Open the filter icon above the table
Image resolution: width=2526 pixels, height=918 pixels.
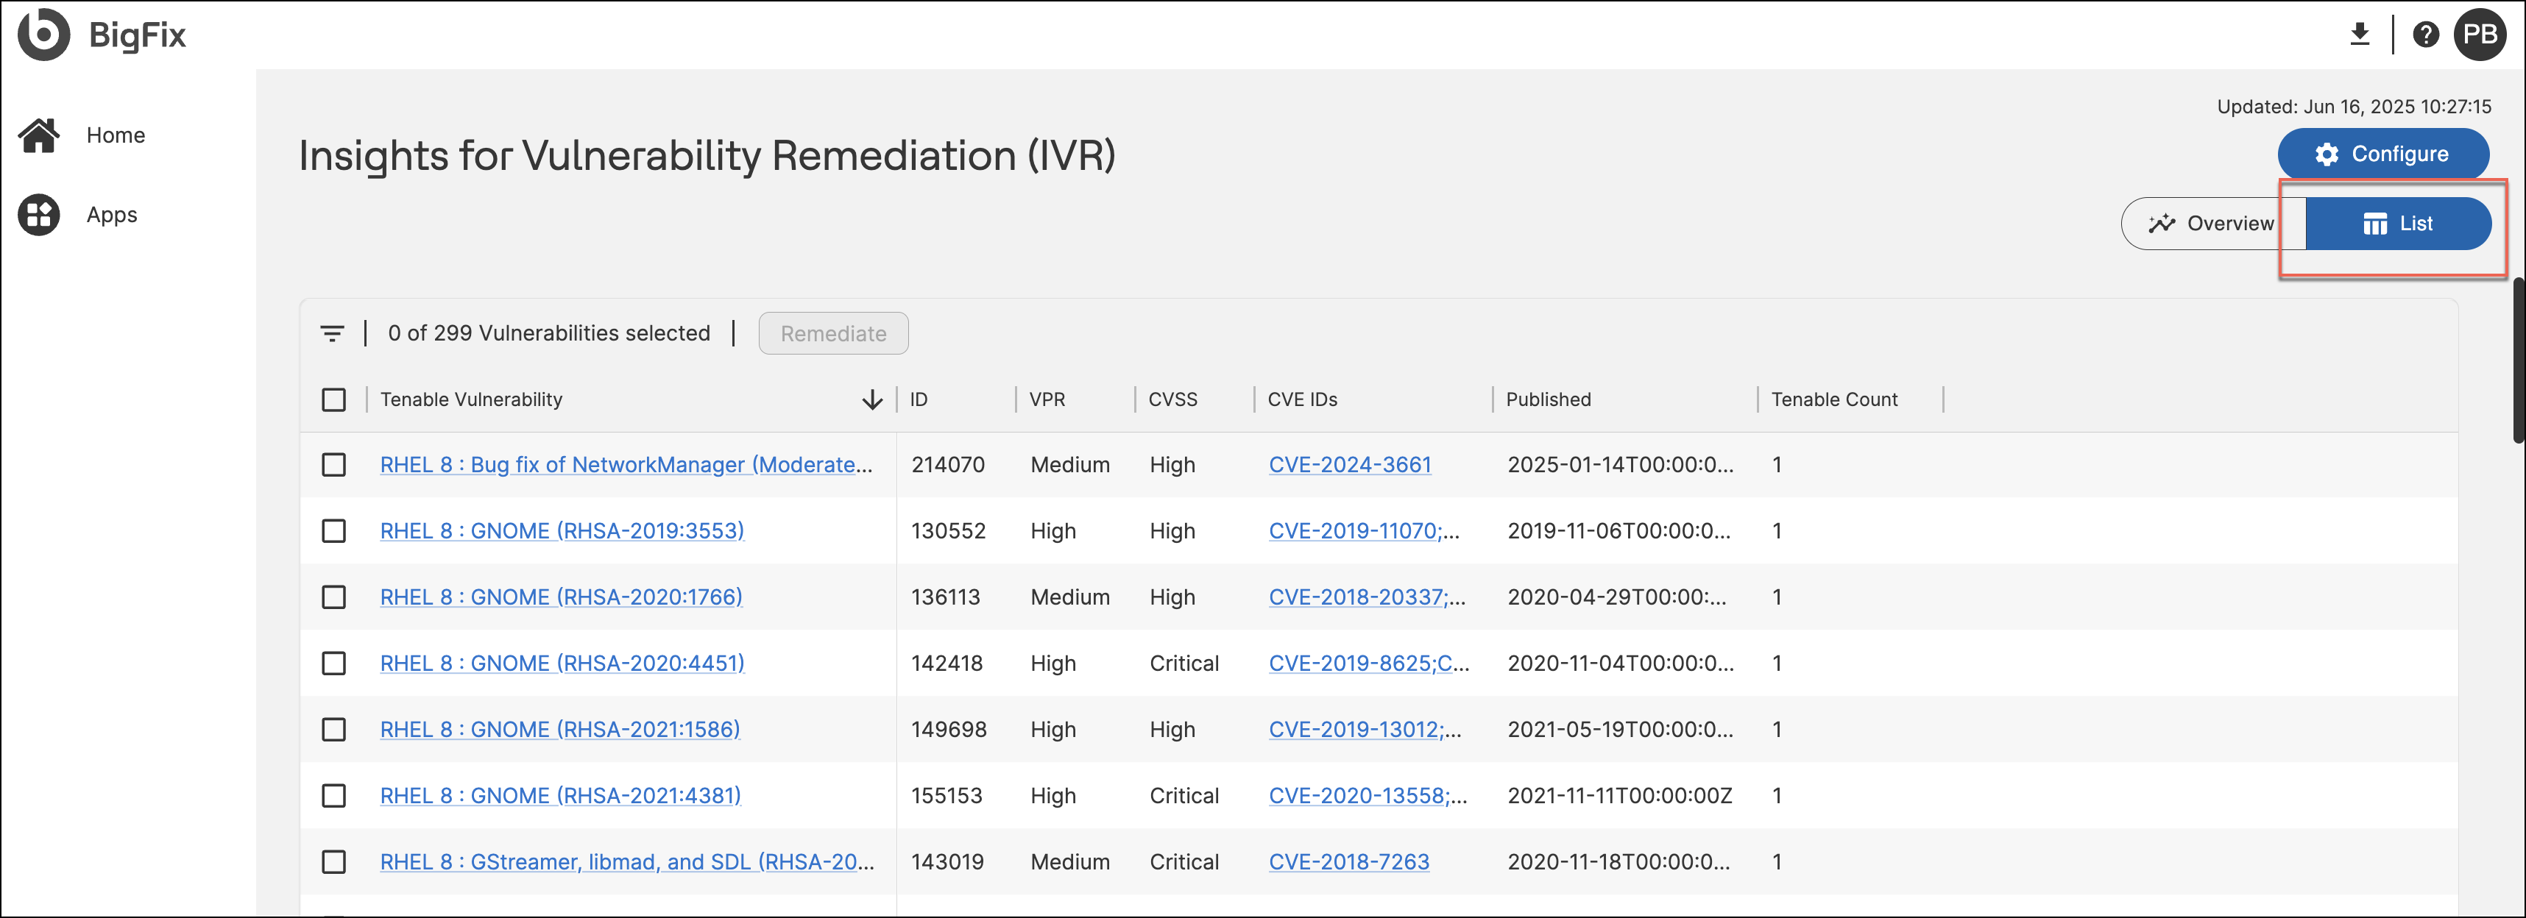[331, 334]
